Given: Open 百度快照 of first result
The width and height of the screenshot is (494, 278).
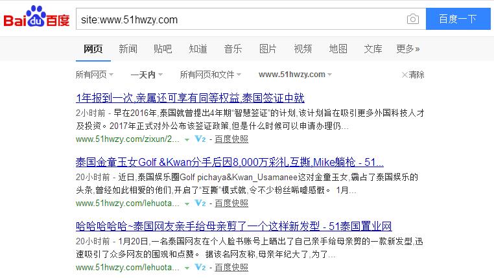Looking at the screenshot, I should pos(231,139).
